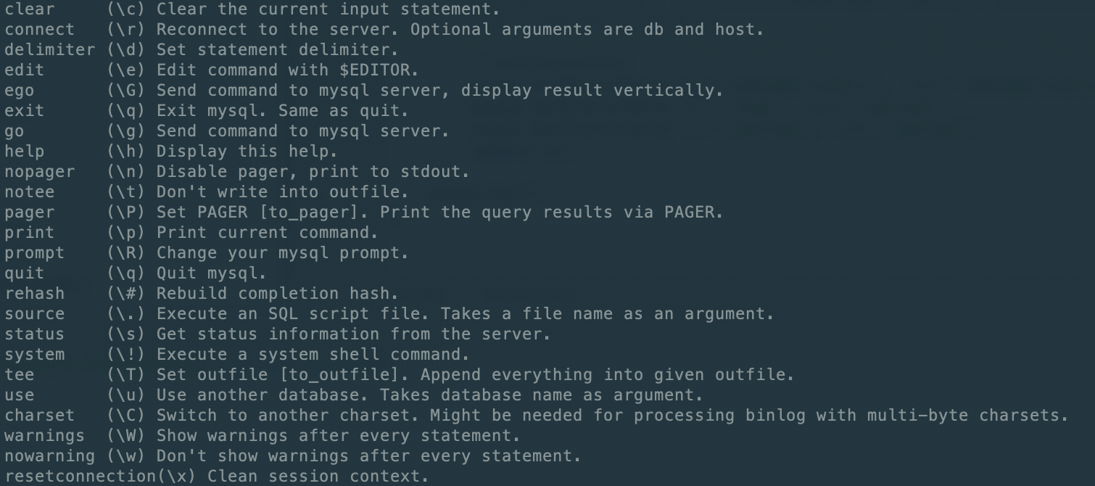Click the "source" command name
Image resolution: width=1095 pixels, height=486 pixels.
(x=34, y=314)
